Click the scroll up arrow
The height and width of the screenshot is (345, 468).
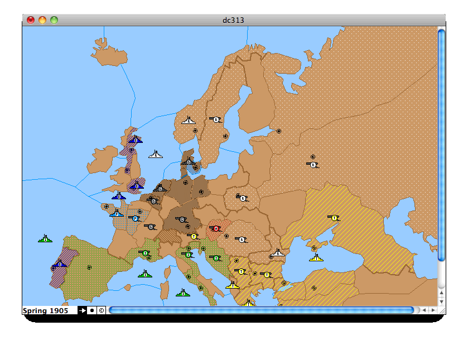441,293
